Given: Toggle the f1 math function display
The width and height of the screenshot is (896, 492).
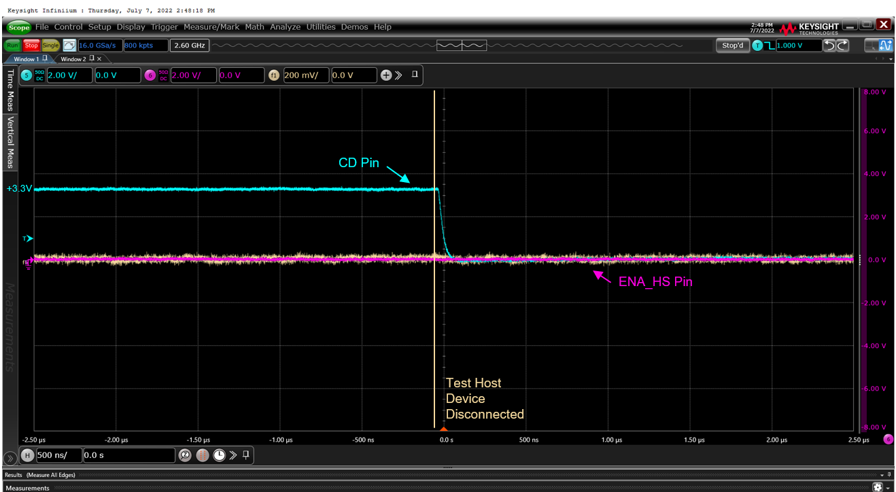Looking at the screenshot, I should (x=273, y=75).
